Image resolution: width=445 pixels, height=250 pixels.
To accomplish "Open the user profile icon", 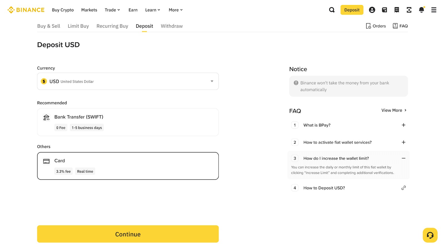I will (x=372, y=10).
